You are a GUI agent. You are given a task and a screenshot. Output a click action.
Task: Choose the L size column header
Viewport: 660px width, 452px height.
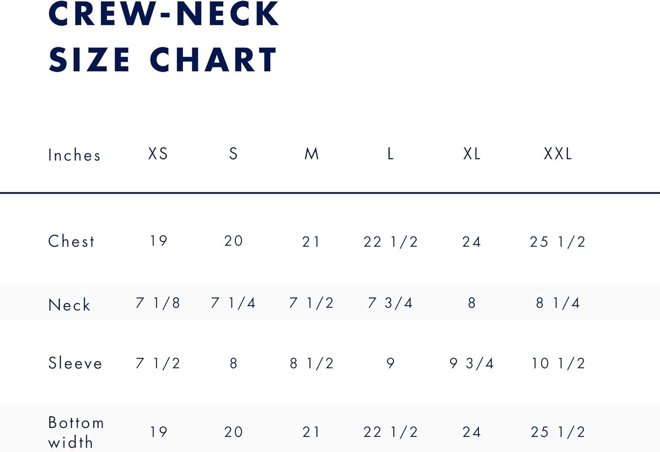(x=390, y=154)
